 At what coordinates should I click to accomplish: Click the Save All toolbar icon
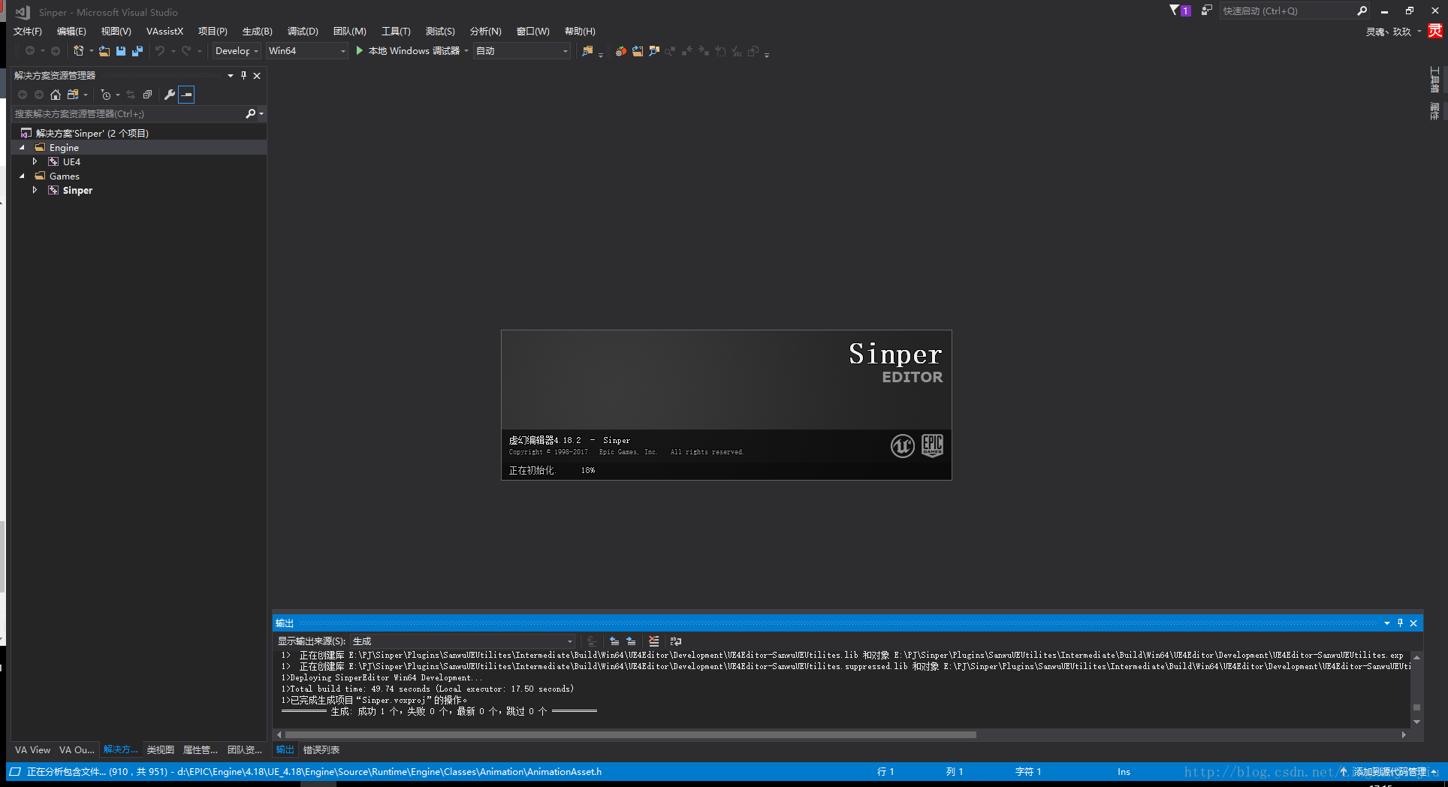(137, 51)
